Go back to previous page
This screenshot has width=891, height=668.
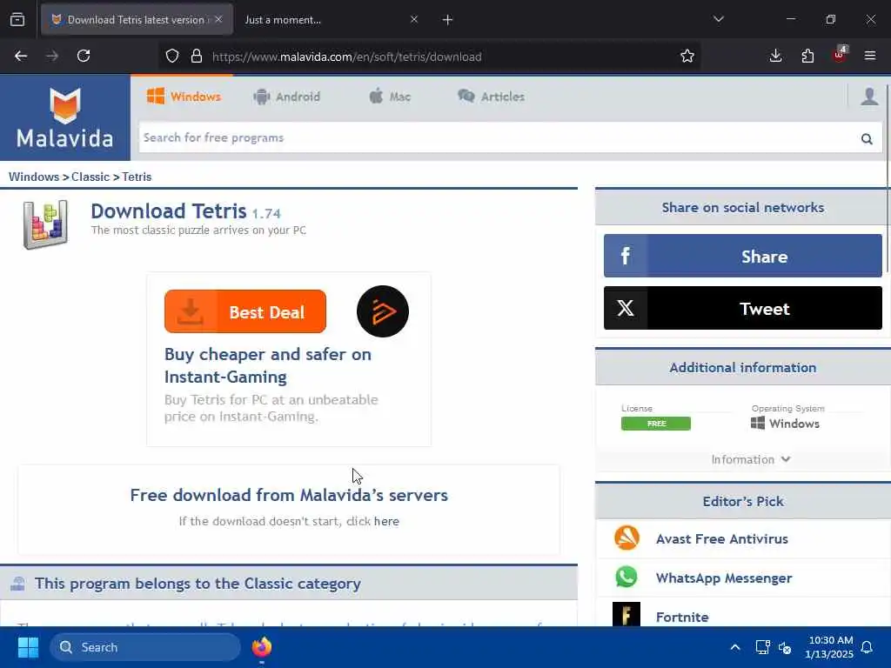[x=21, y=57]
